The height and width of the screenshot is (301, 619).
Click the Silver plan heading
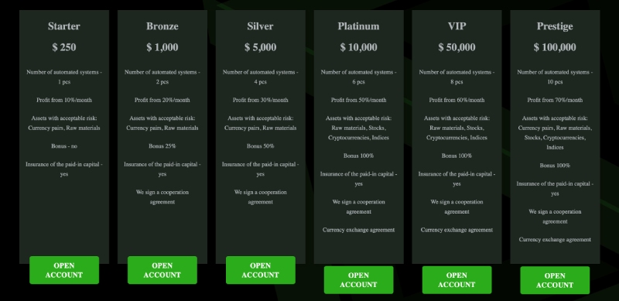(260, 26)
